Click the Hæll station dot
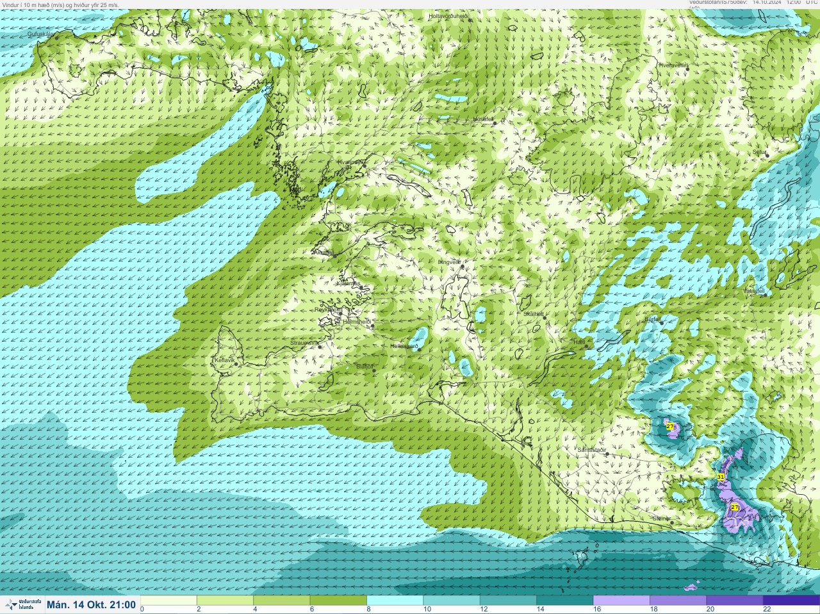Screen dimensions: 820x614 (586, 347)
